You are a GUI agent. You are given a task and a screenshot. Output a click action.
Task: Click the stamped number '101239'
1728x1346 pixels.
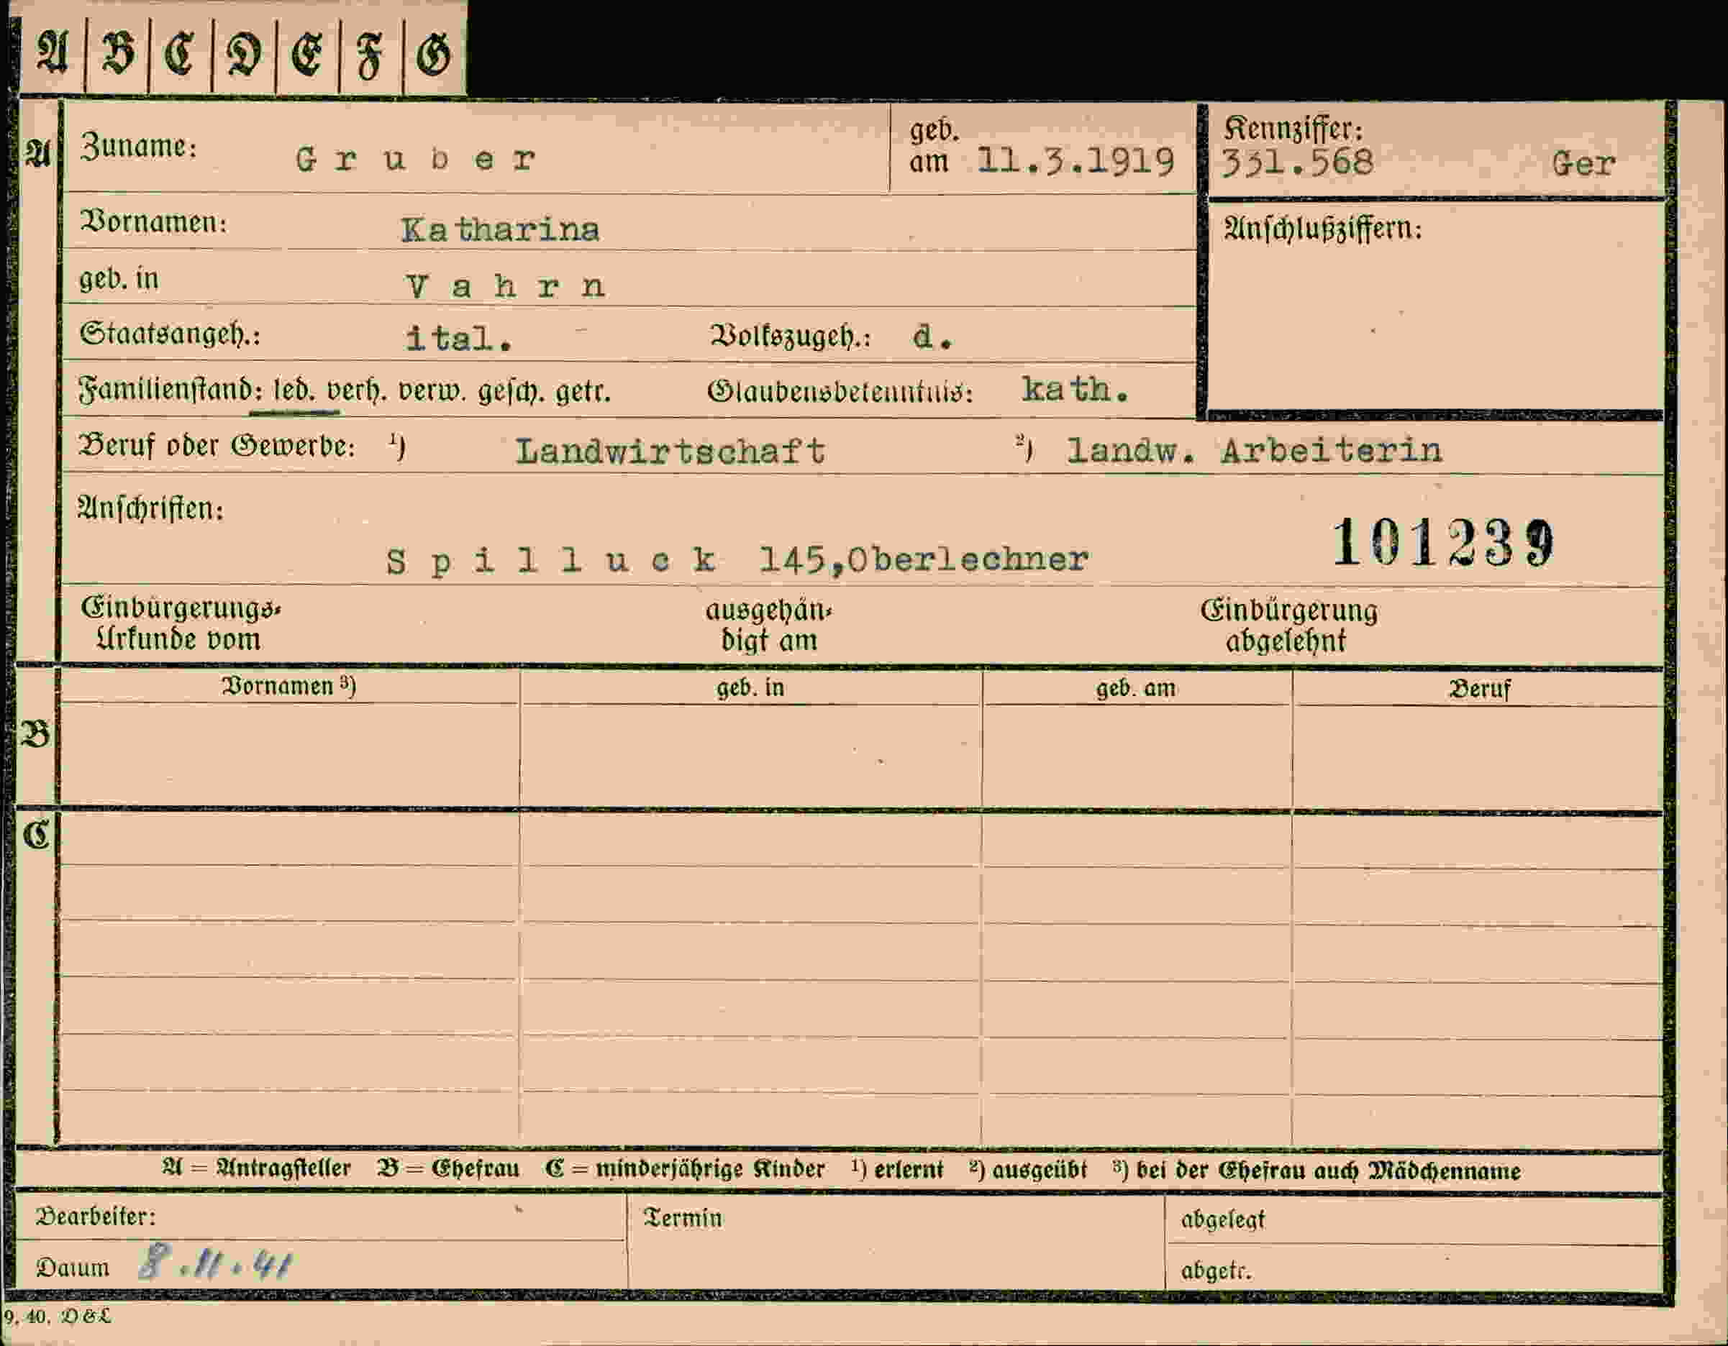click(x=1443, y=544)
